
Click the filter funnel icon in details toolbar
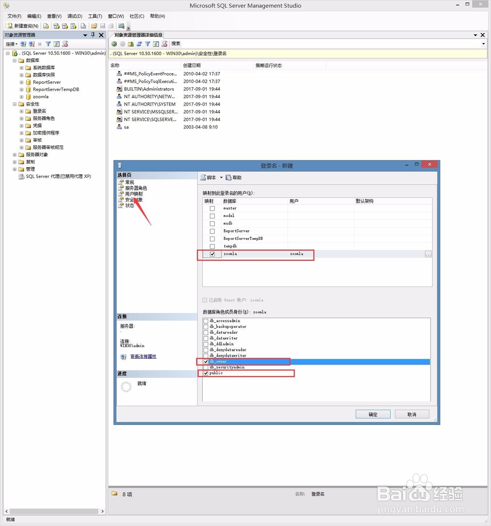click(x=148, y=44)
